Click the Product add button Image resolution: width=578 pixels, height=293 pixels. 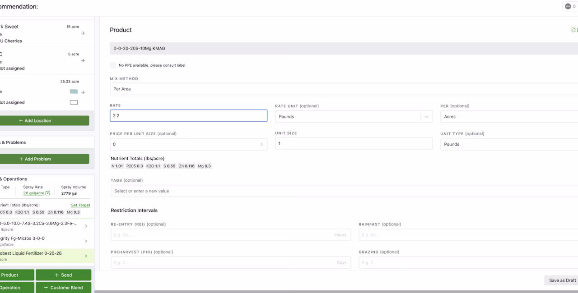(x=17, y=275)
